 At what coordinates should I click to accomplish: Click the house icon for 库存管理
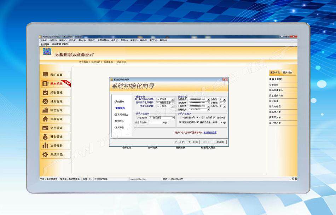45,119
